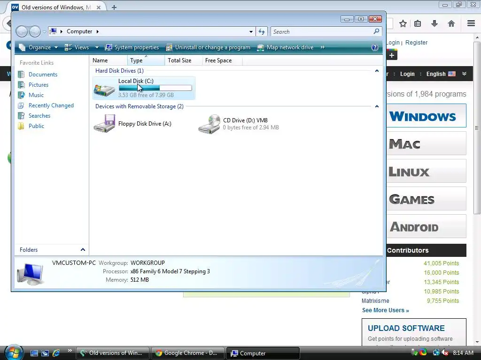Show browser bookmarks list icon

click(x=418, y=23)
